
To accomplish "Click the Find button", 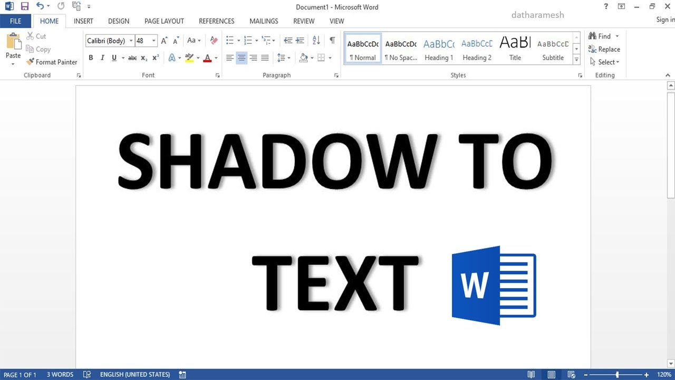I will 600,36.
